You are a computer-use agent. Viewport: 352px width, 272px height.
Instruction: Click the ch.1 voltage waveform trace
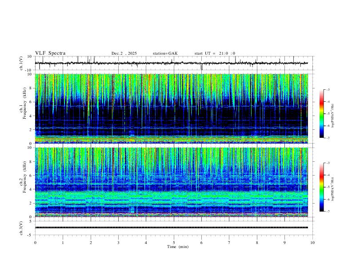(171, 63)
